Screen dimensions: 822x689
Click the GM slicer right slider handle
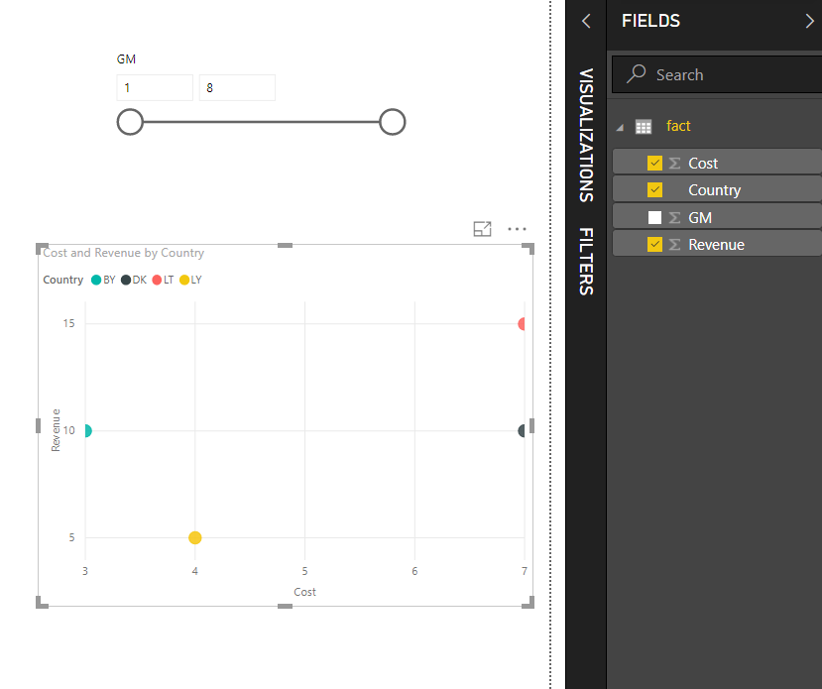click(x=392, y=122)
